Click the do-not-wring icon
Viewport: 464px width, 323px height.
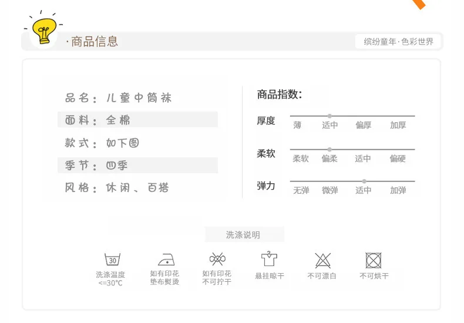point(217,259)
